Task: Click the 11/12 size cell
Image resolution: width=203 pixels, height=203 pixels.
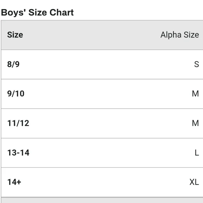Action: pyautogui.click(x=18, y=123)
